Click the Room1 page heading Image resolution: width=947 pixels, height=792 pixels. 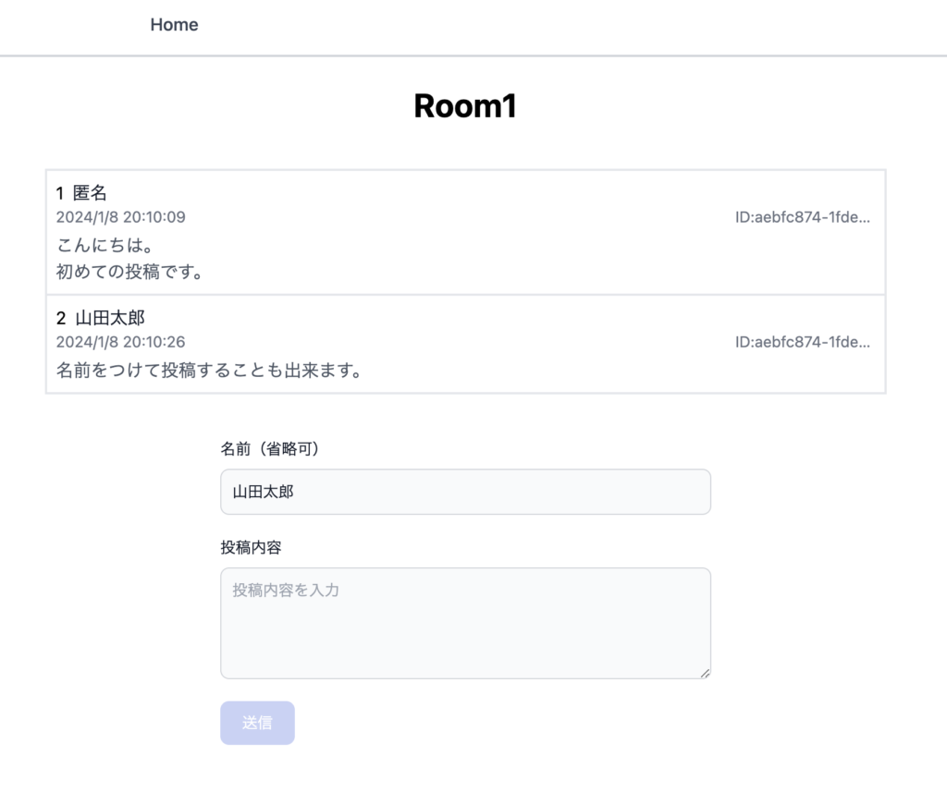(x=464, y=106)
